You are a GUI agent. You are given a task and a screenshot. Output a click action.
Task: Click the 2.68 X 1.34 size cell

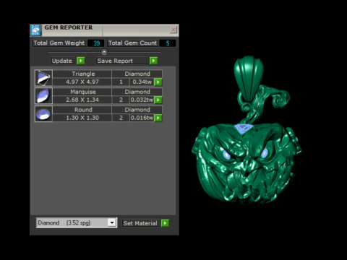click(82, 100)
